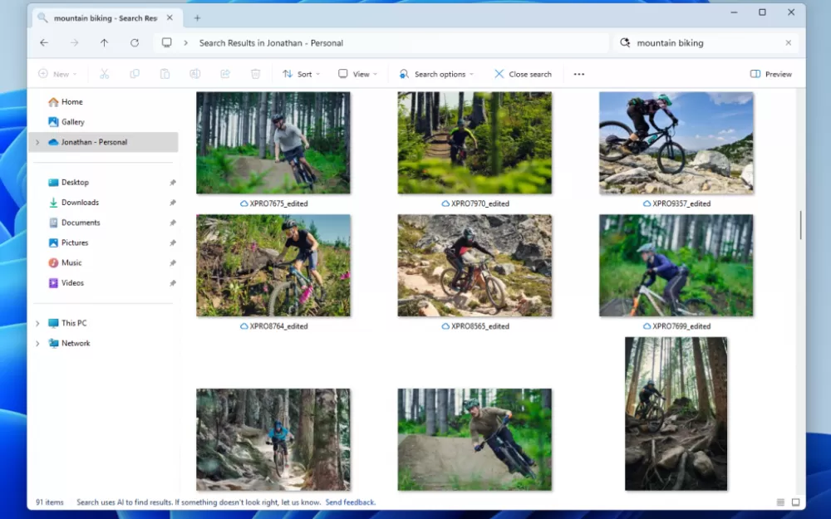
Task: Select thumbnail XPRO8764_edited
Action: click(x=273, y=266)
